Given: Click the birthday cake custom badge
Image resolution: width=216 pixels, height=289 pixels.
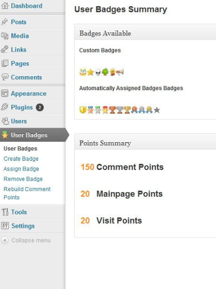Looking at the screenshot, I should pyautogui.click(x=83, y=72).
